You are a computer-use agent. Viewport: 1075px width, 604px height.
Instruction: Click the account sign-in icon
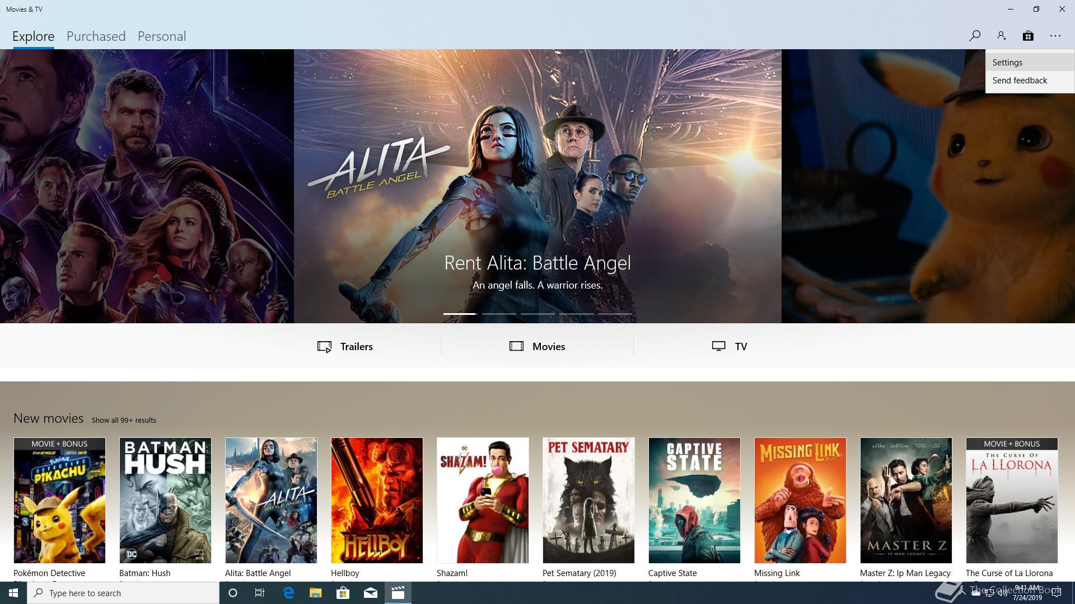tap(1001, 36)
